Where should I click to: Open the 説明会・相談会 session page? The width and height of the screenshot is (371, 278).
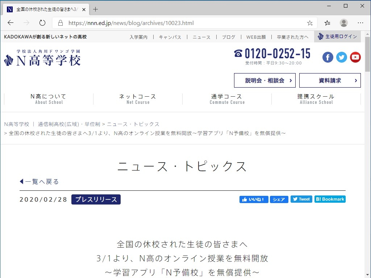click(x=265, y=80)
